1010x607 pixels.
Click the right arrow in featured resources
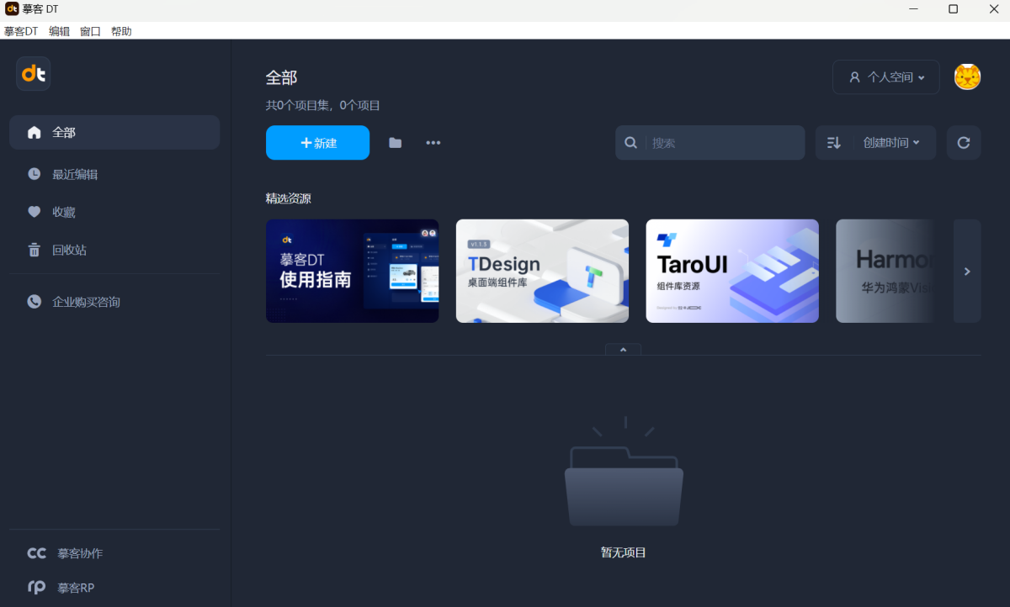pyautogui.click(x=966, y=271)
